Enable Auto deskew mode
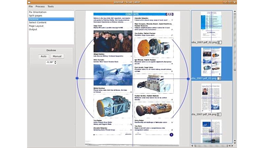Screen dimensions: 264x148 click(44, 56)
